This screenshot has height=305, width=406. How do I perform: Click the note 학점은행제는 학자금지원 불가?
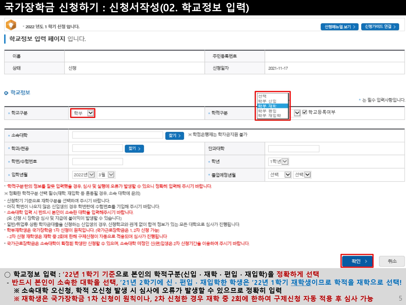[218, 134]
